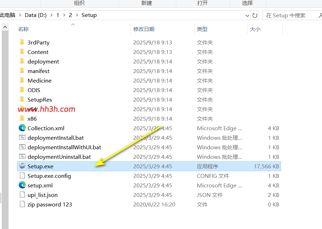
Task: Click the Medicine folder icon
Action: pos(22,80)
